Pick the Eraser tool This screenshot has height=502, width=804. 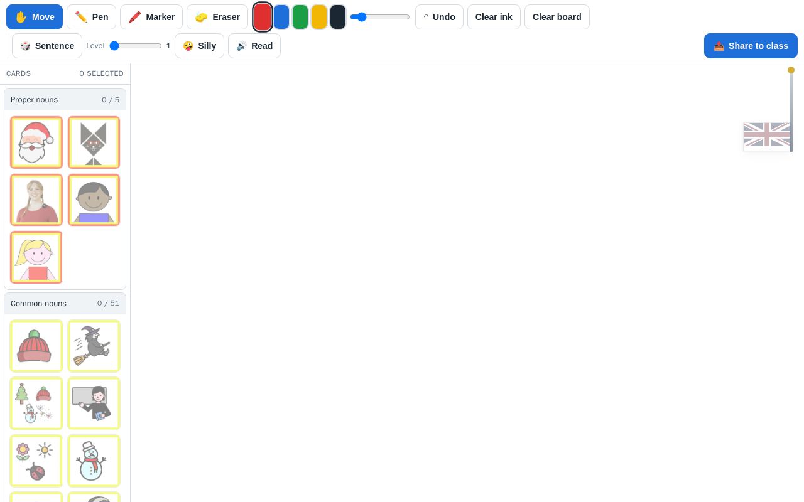click(x=217, y=17)
